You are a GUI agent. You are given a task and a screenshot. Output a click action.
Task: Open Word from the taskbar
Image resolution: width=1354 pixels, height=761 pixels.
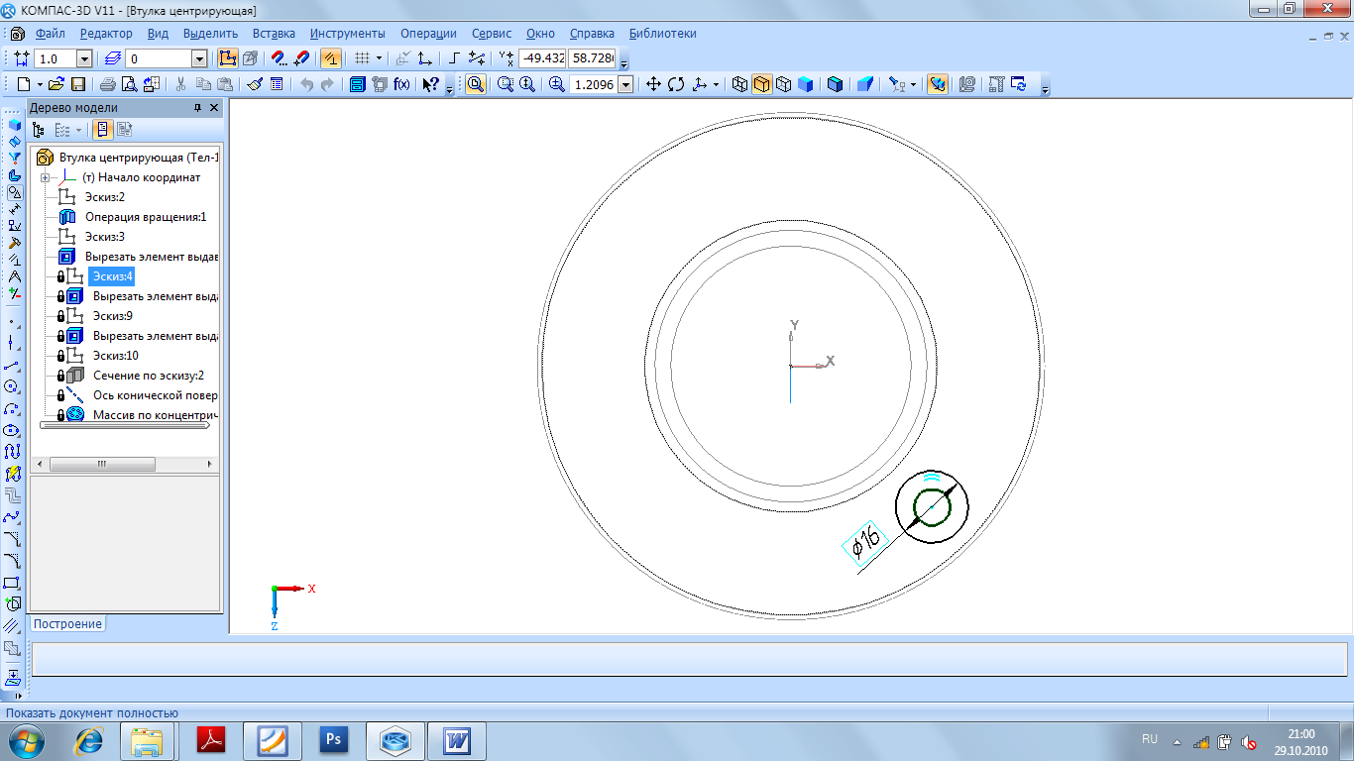[457, 740]
